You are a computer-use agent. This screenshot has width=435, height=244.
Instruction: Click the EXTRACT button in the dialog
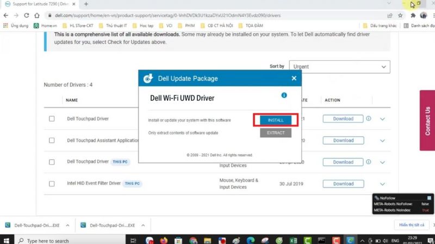pyautogui.click(x=276, y=133)
